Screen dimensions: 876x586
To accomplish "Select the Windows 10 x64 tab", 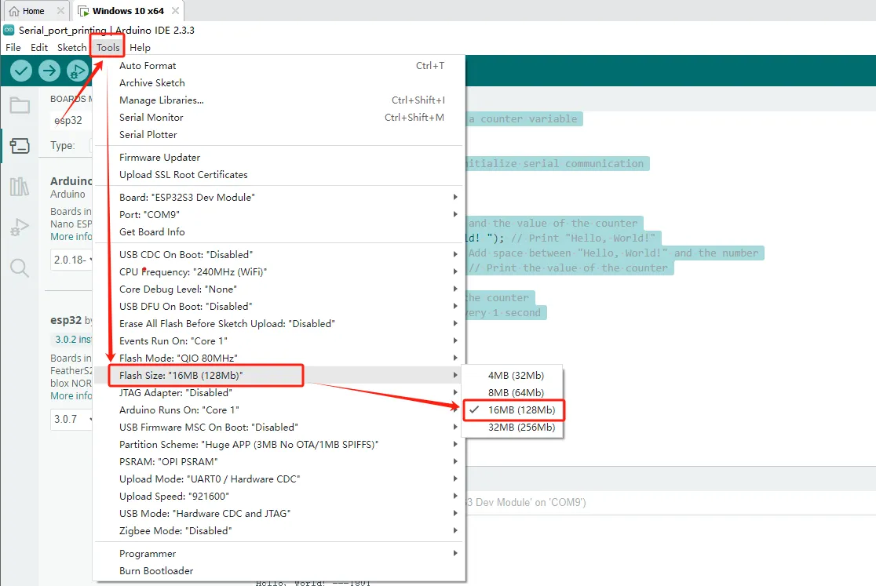I will click(128, 11).
